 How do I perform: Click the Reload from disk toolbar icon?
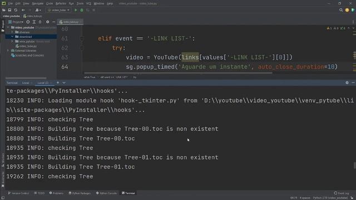point(16,10)
